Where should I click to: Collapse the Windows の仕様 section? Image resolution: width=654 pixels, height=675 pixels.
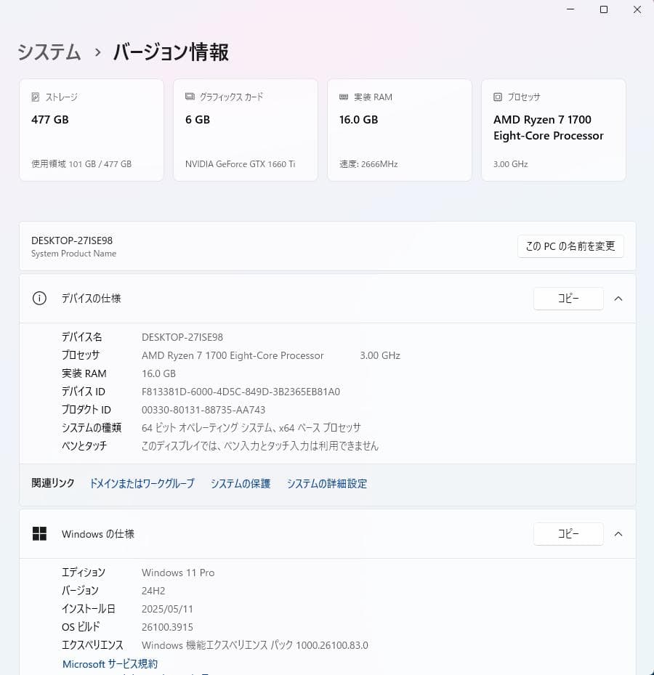pos(618,533)
